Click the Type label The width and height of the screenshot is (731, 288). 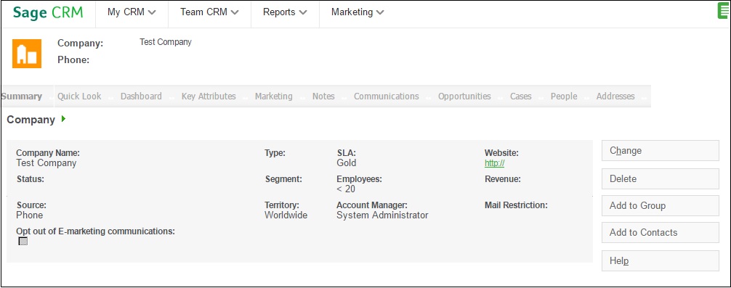click(275, 152)
